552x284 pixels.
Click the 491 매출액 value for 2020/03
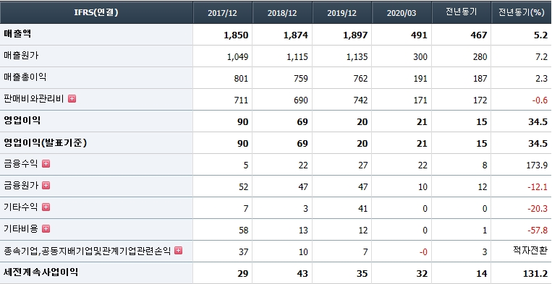click(x=420, y=35)
